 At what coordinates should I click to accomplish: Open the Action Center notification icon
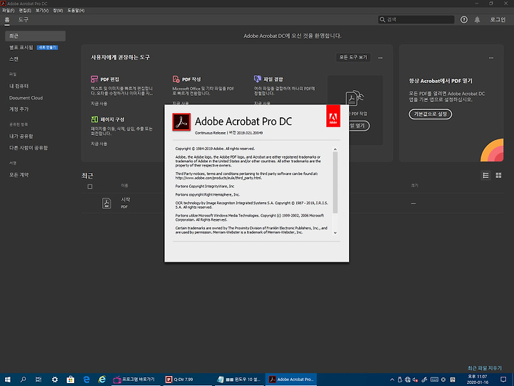click(x=503, y=380)
